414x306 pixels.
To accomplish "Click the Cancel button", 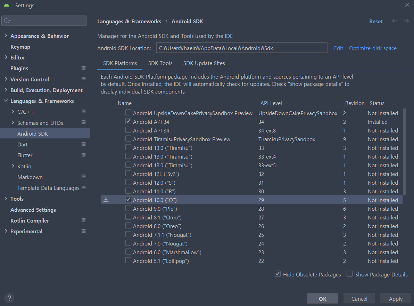I will tap(359, 299).
